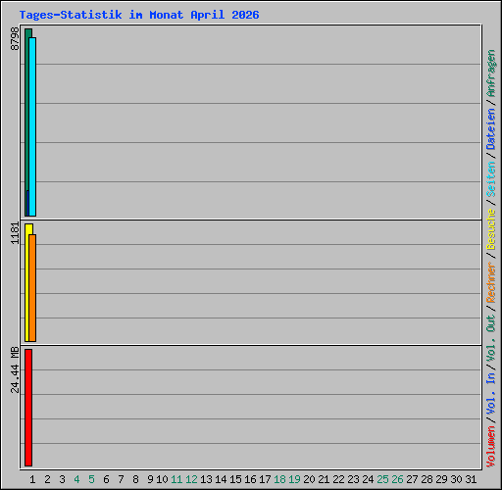Click the cyan Seiten bar for day 1
The height and width of the screenshot is (490, 502).
pyautogui.click(x=32, y=126)
